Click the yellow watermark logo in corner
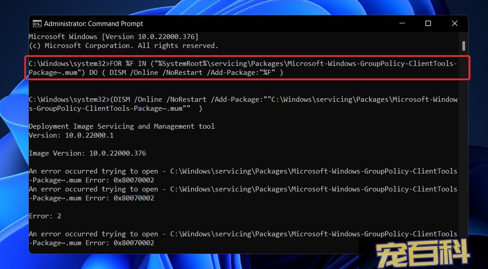 point(423,255)
